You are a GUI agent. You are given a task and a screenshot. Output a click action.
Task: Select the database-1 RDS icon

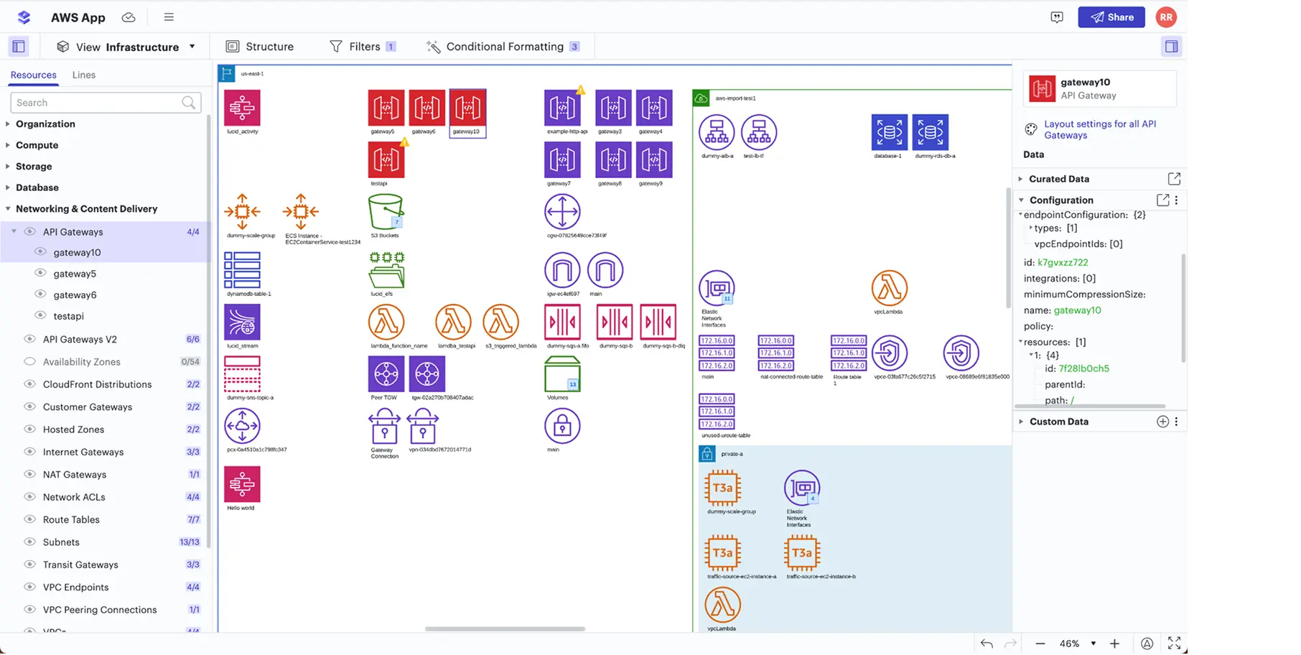[x=889, y=133]
